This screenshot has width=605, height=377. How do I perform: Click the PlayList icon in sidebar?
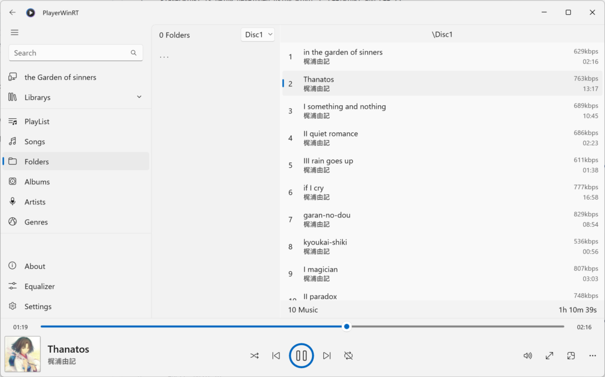[13, 121]
